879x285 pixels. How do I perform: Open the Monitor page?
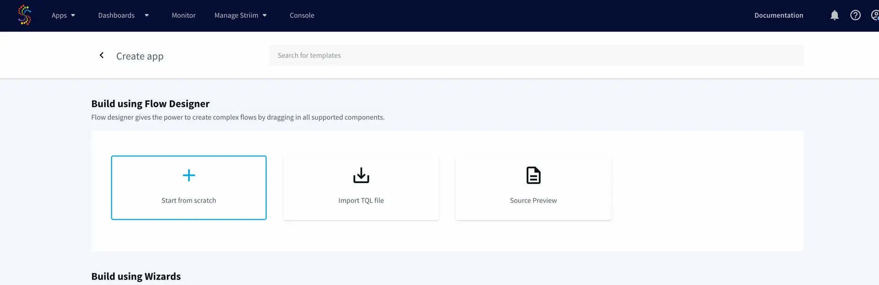click(184, 16)
